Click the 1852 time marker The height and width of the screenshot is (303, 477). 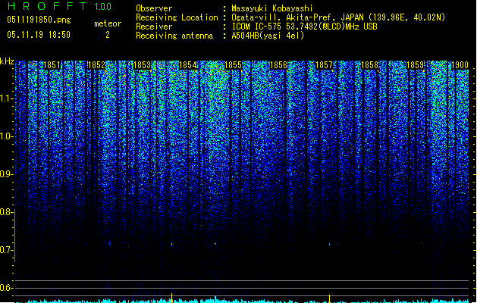[96, 65]
